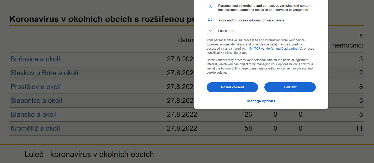Click the Kroměříž hospital count 11

point(359,128)
